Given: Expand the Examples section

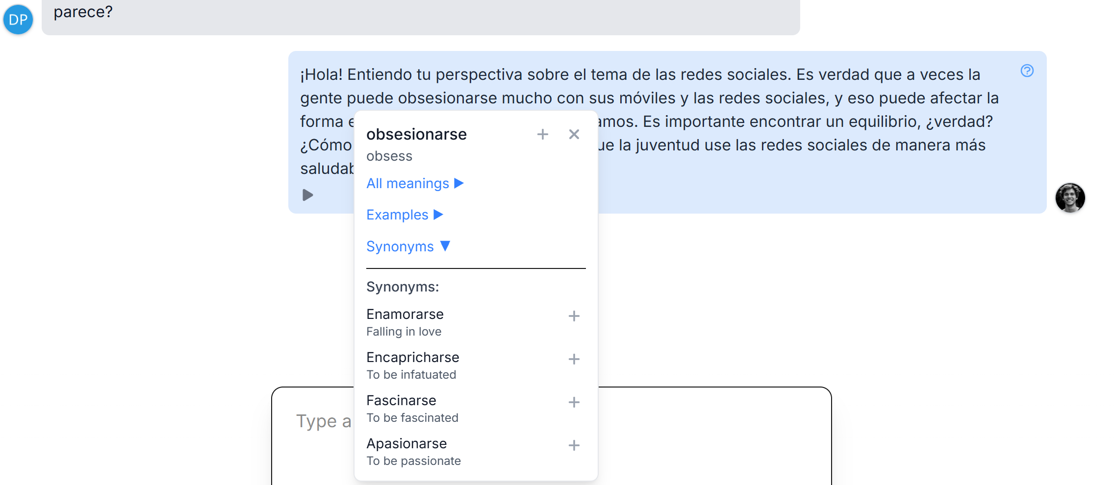Looking at the screenshot, I should click(404, 215).
